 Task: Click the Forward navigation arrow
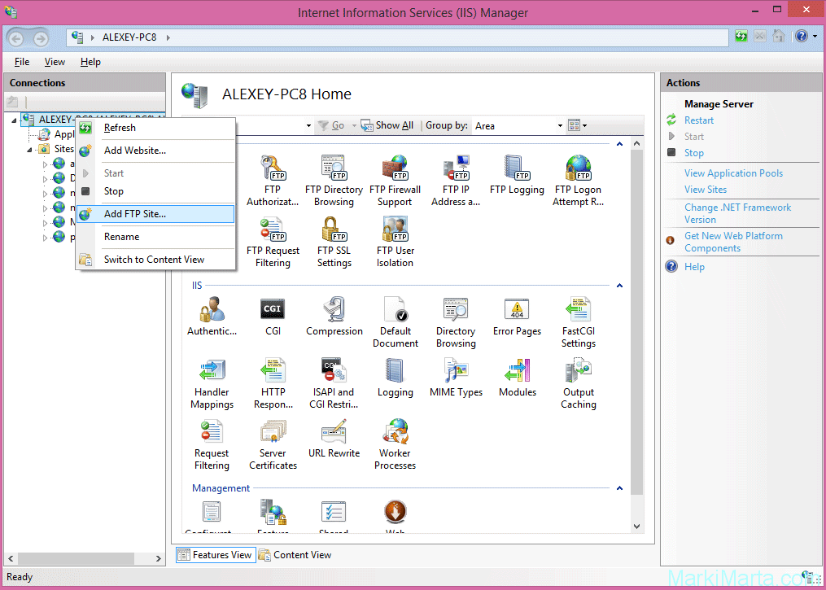click(41, 38)
